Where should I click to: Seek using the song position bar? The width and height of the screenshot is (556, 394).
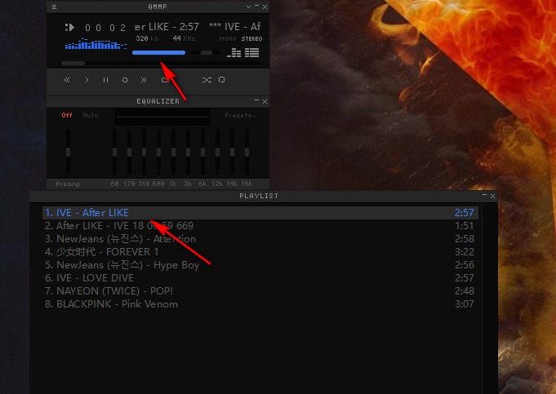[161, 64]
